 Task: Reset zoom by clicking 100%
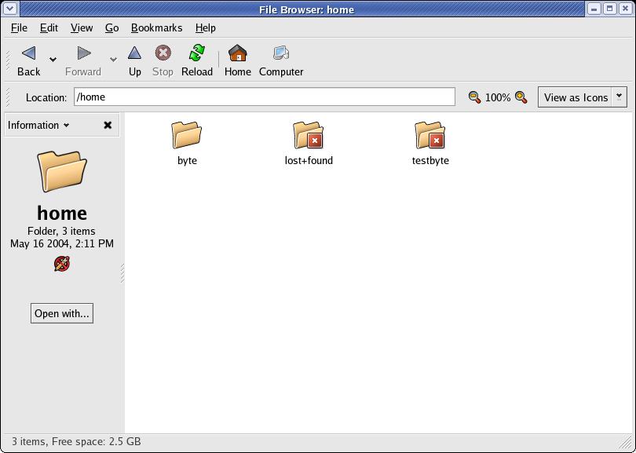point(498,97)
